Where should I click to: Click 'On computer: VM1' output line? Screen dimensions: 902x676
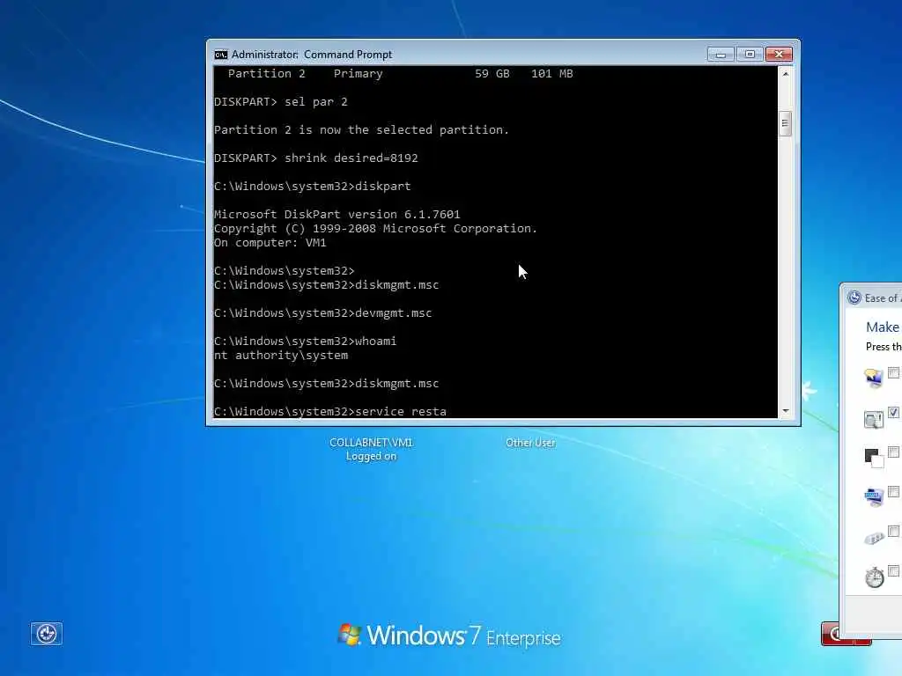click(x=270, y=243)
